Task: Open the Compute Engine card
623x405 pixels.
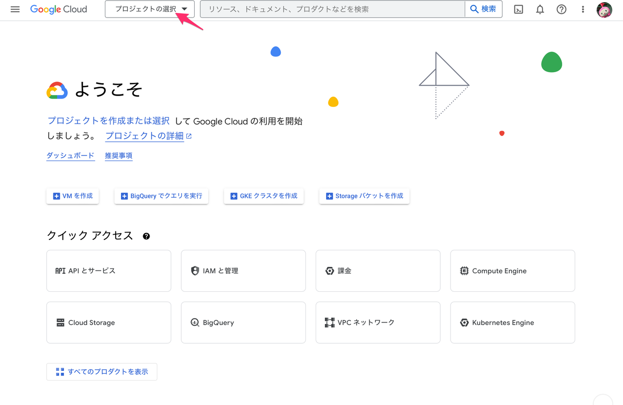Action: point(512,271)
